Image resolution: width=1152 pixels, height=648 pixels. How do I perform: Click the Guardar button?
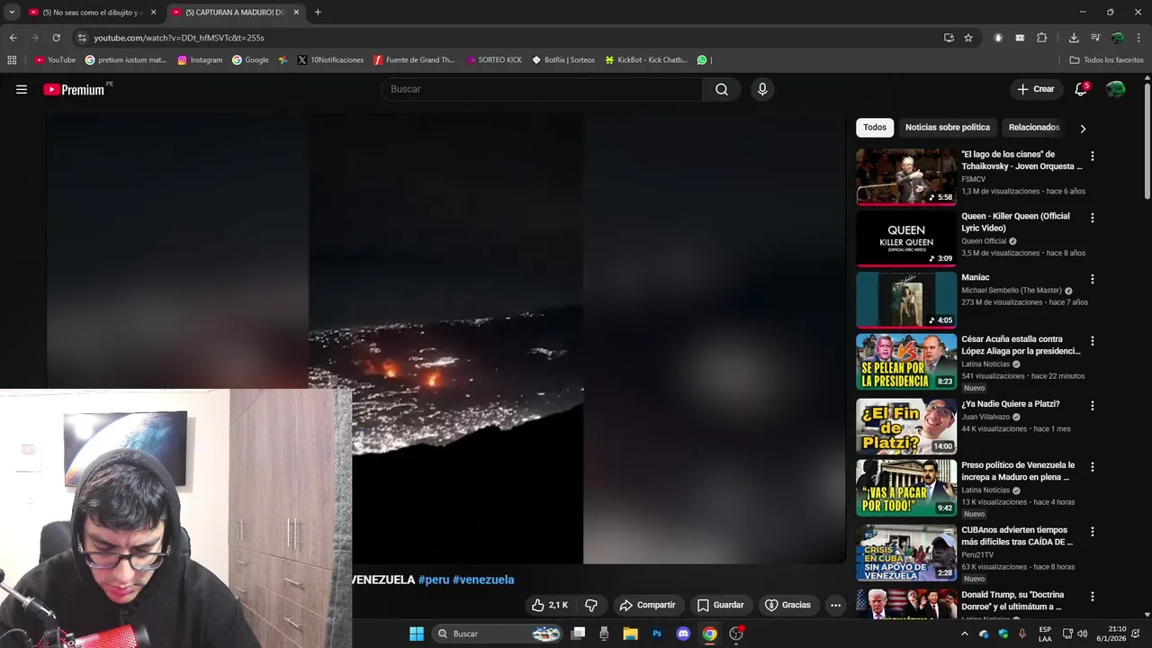click(x=720, y=605)
